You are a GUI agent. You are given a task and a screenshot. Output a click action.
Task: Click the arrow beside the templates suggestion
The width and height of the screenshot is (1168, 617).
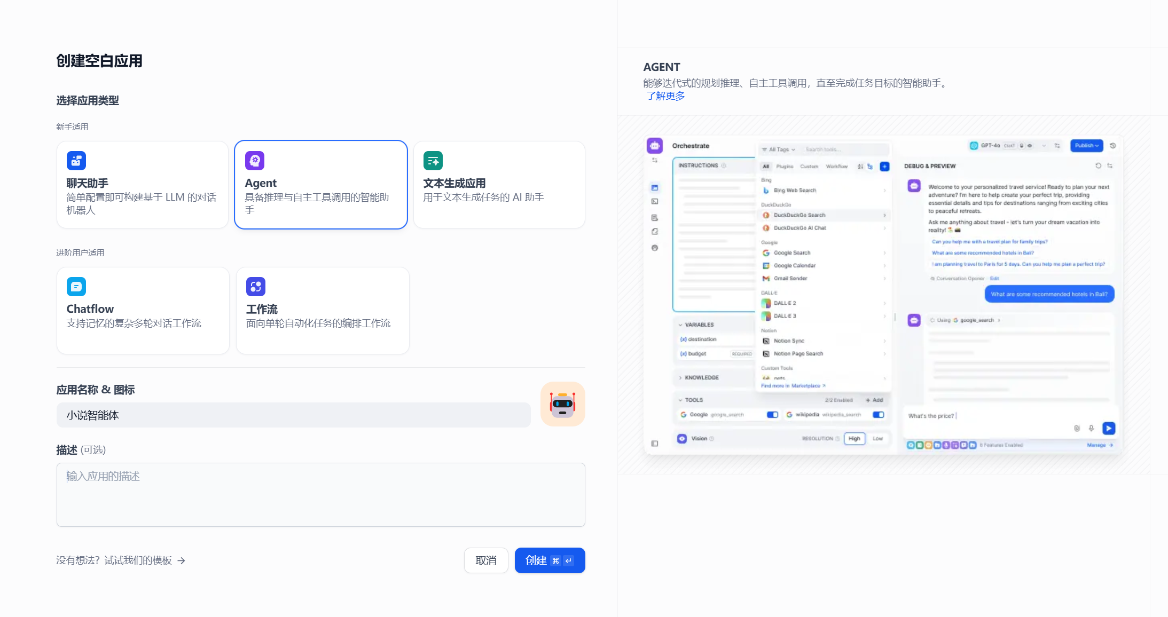[182, 560]
